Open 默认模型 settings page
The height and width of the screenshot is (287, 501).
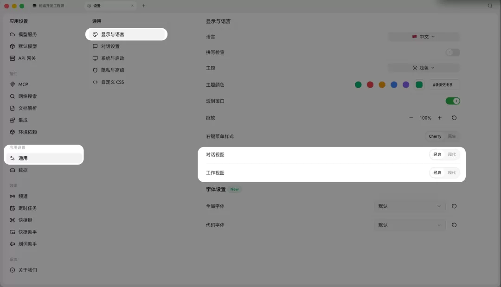(x=44, y=46)
